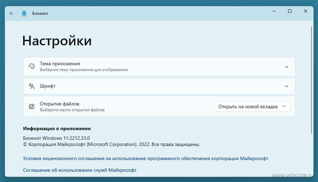Click the Microsoft Corporation 2022 copyright line
Screen dimensions: 318x182
[112, 144]
